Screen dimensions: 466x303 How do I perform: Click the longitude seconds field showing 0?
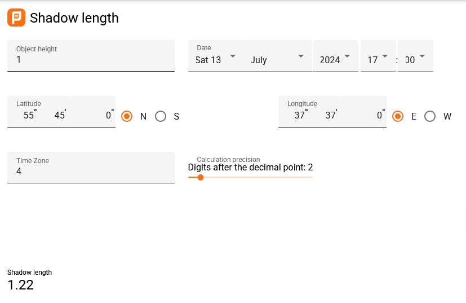click(363, 112)
